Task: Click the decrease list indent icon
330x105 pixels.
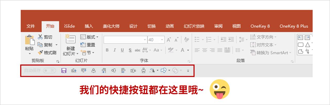Action: (x=223, y=40)
